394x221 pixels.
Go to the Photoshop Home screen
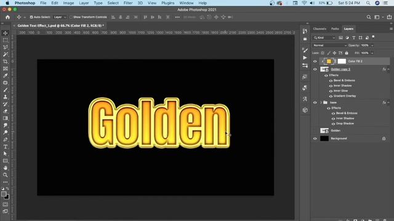[7, 17]
